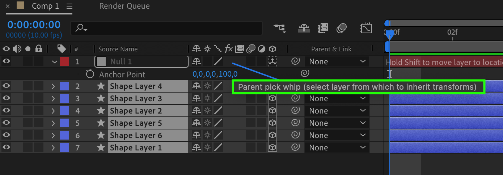Viewport: 503px width, 175px height.
Task: Open the Graph Editor
Action: coord(366,28)
